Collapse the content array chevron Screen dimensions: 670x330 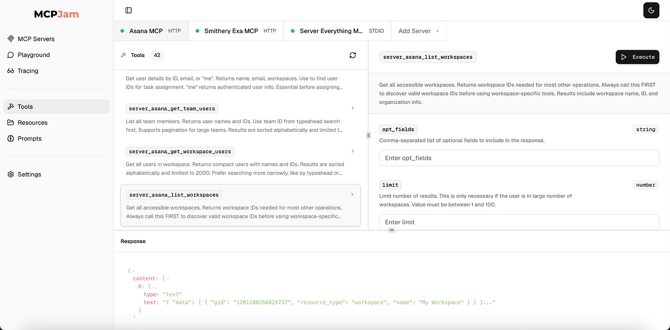[x=168, y=279]
